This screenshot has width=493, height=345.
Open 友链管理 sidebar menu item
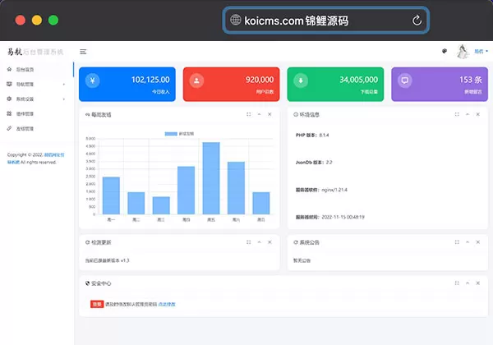[x=36, y=128]
